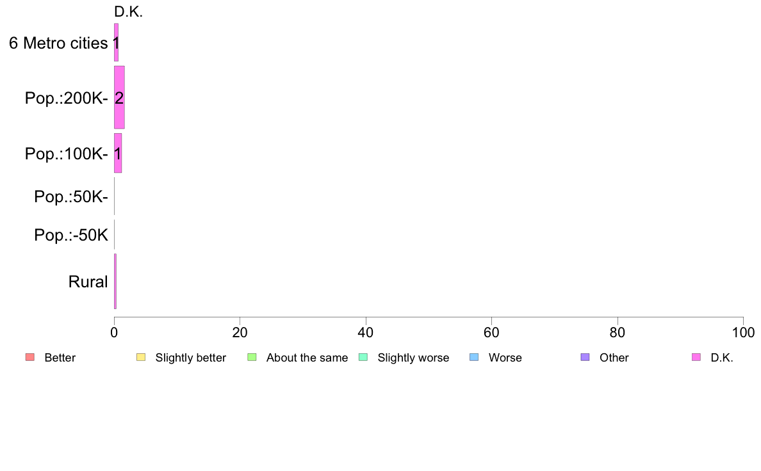Click the Slightly worse legend text
Image resolution: width=761 pixels, height=471 pixels.
(x=414, y=358)
